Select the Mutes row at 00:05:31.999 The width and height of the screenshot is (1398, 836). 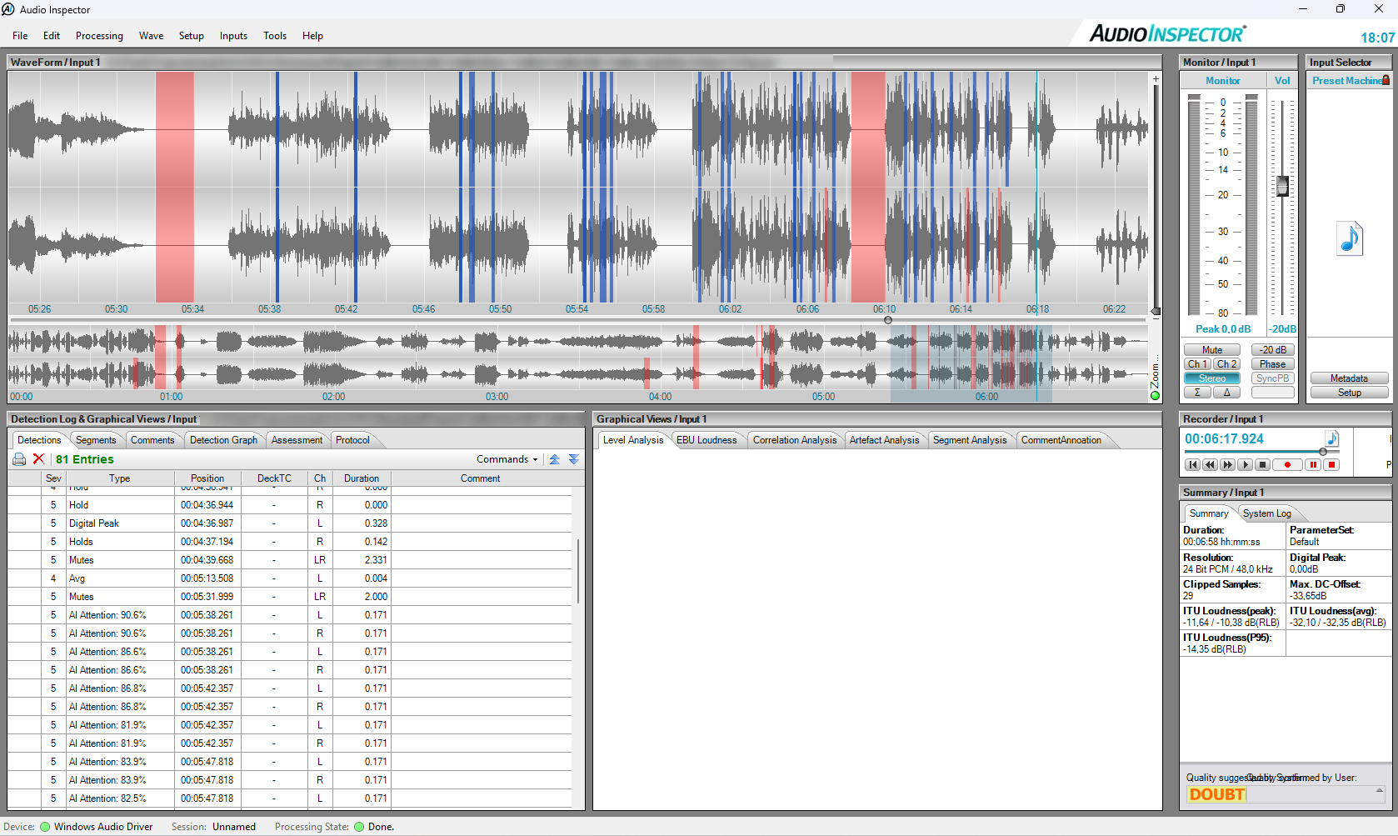pos(290,597)
